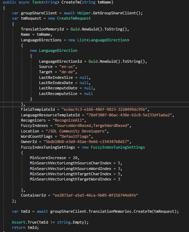Click the "/SDL Community Developers" location string

pyautogui.click(x=76, y=131)
